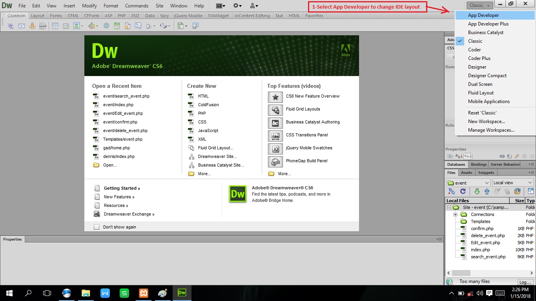The height and width of the screenshot is (301, 536).
Task: Open the Classic workspace switcher dropdown
Action: (479, 5)
